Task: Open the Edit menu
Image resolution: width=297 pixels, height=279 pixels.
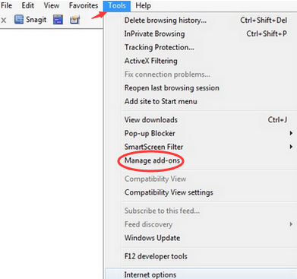Action: pyautogui.click(x=27, y=5)
